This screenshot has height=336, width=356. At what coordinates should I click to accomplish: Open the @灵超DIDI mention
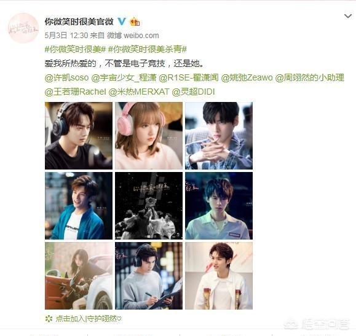[193, 92]
